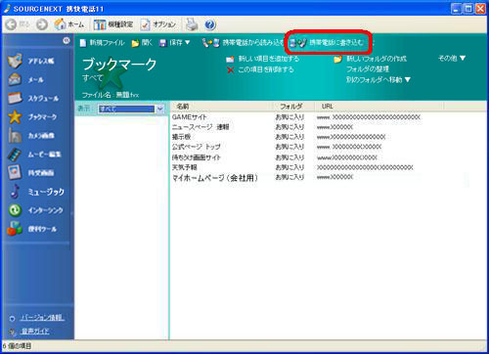Click the folder cell of GAMEサイト row
Viewport: 489px width, 354px height.
(x=289, y=116)
